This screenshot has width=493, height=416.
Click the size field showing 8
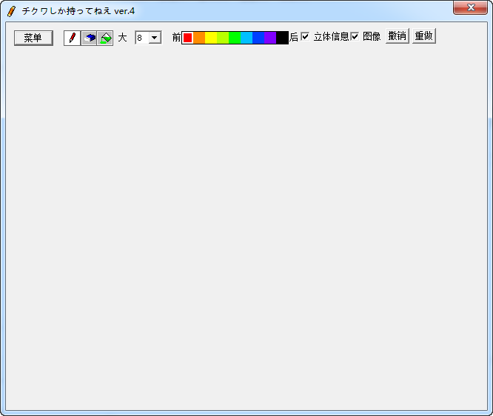[142, 38]
